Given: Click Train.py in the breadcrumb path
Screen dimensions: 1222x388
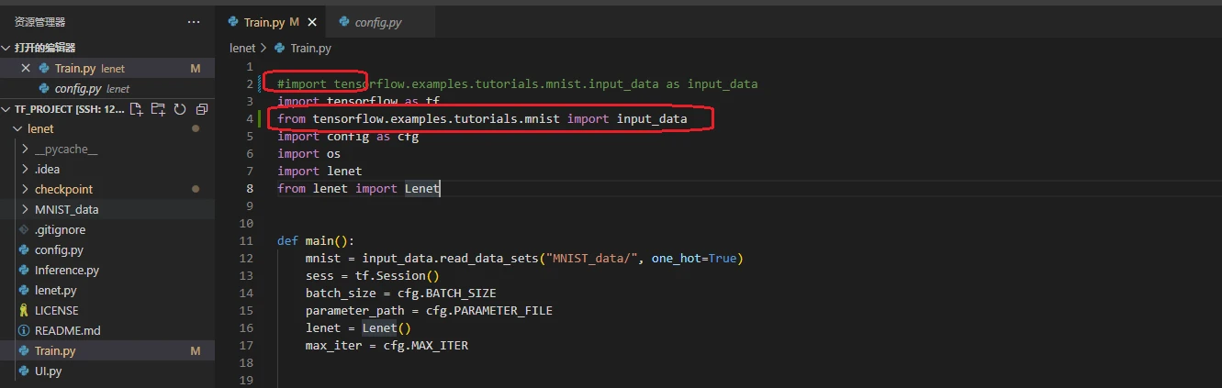Looking at the screenshot, I should click(x=310, y=48).
